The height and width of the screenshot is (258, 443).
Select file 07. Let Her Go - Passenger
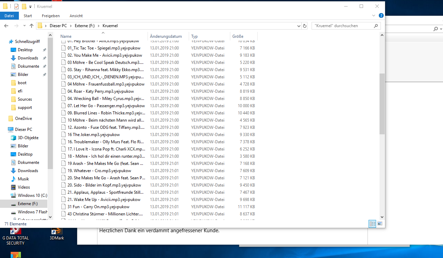click(x=106, y=106)
